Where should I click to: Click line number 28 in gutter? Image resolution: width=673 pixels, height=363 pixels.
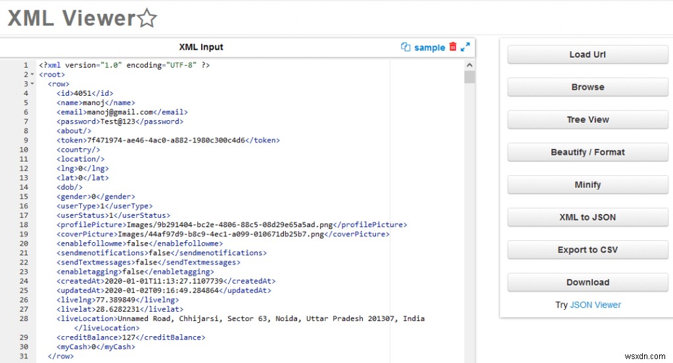[24, 319]
